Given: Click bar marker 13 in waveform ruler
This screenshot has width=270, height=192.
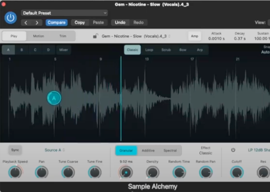Looking at the screenshot, I should (x=147, y=59).
